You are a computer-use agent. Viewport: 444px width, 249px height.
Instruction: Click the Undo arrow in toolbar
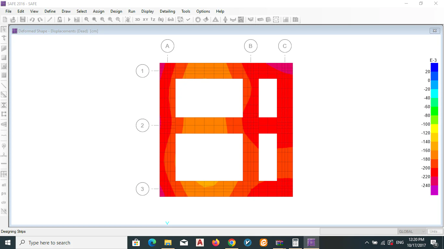[x=32, y=20]
